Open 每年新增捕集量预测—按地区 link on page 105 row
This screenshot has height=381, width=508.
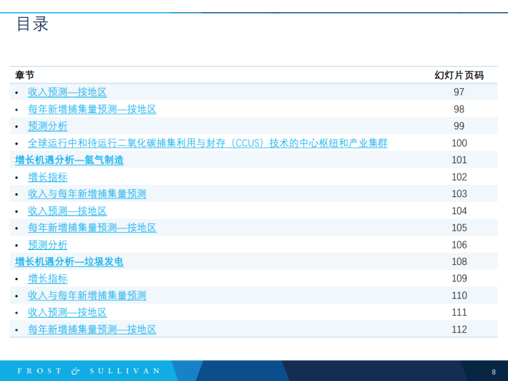point(92,228)
